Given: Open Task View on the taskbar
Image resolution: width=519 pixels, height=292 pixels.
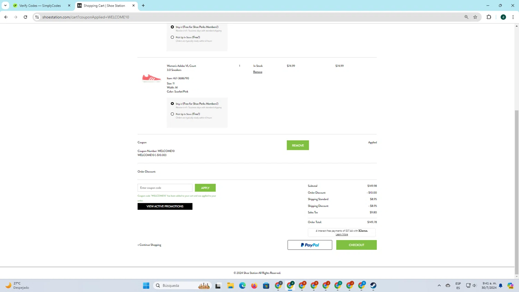Looking at the screenshot, I should pyautogui.click(x=218, y=285).
